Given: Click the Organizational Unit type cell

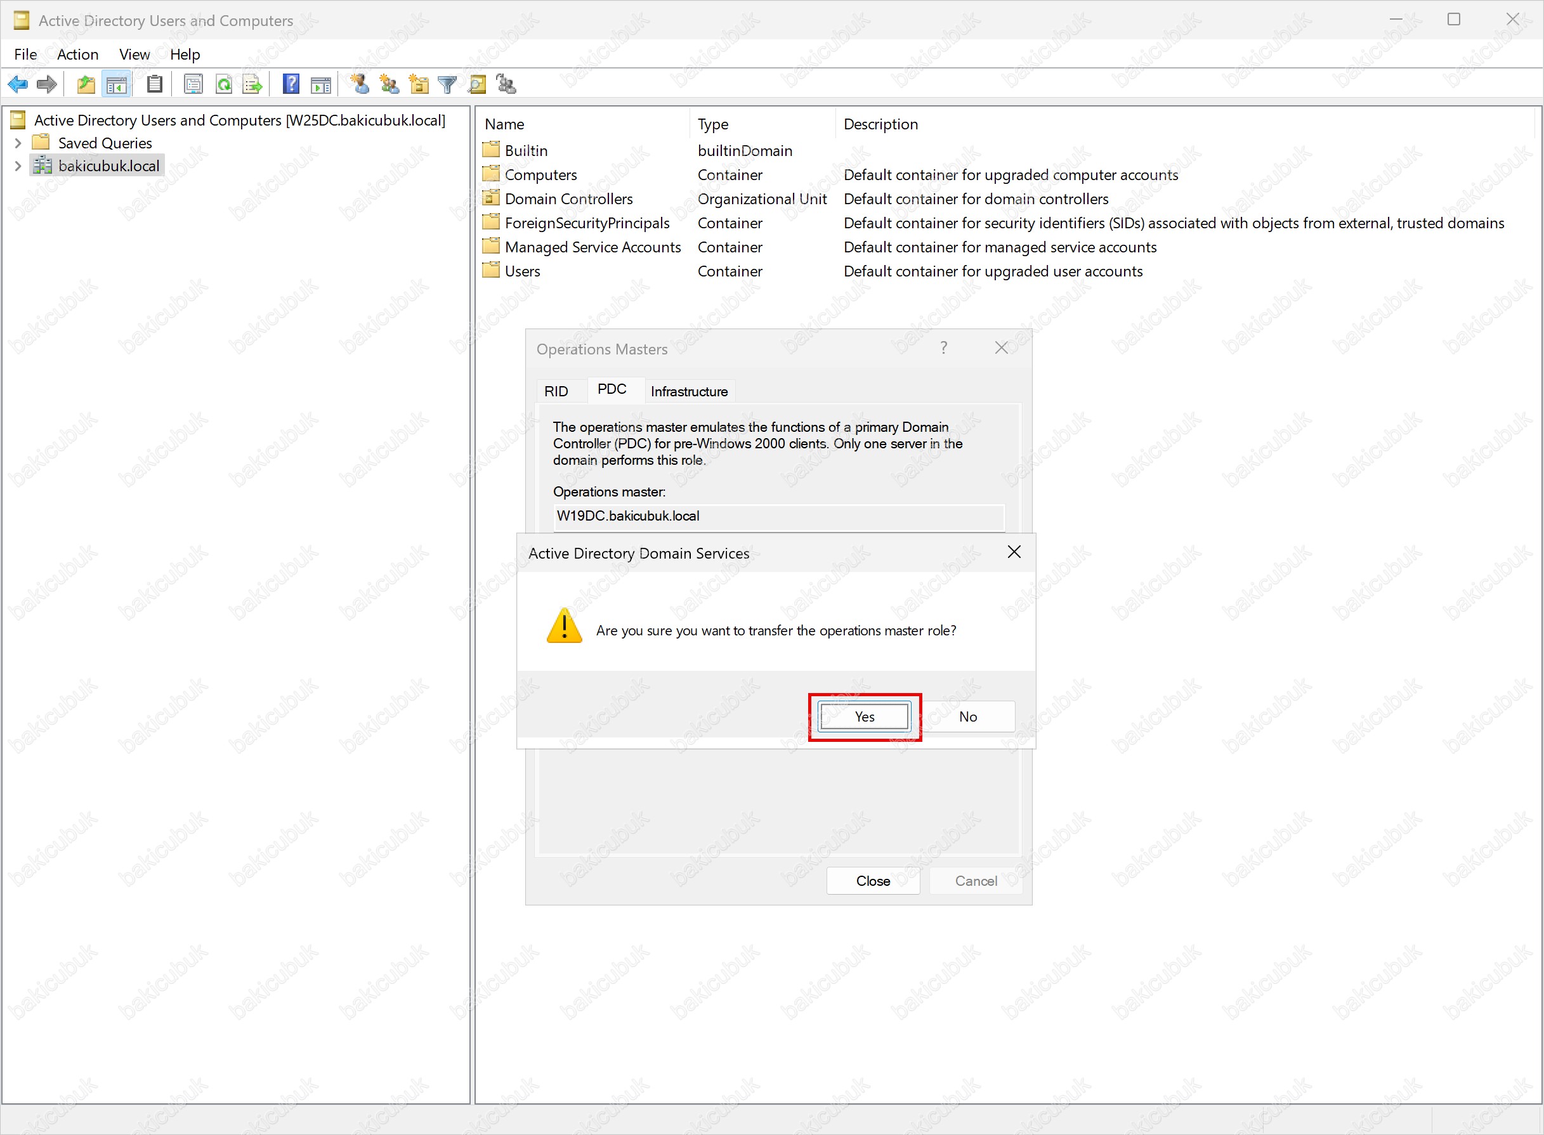Looking at the screenshot, I should click(762, 198).
